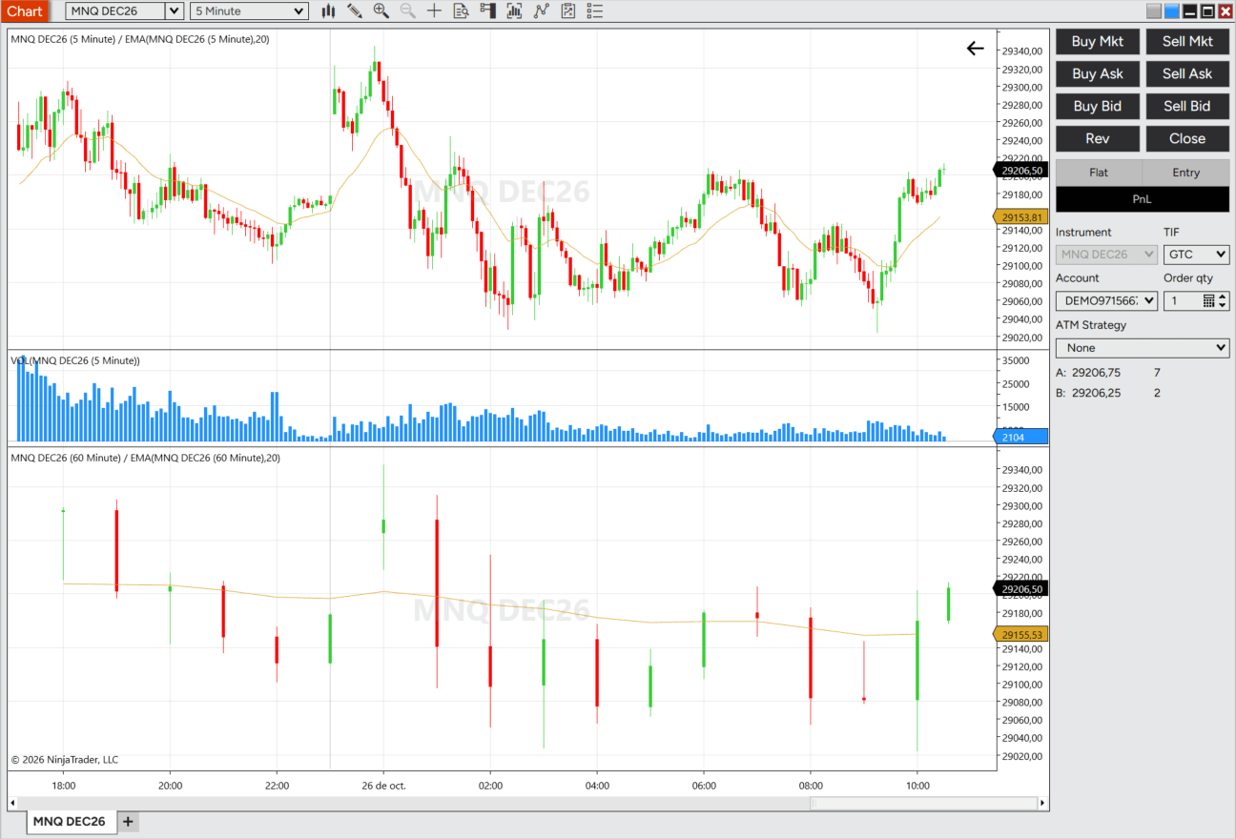Image resolution: width=1236 pixels, height=839 pixels.
Task: Click the list-style icon ending the toolbar
Action: [595, 11]
